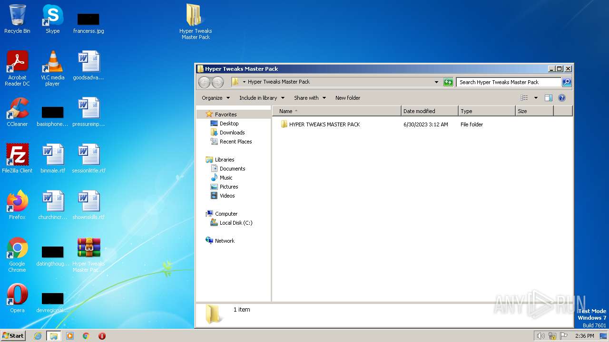Select the pressureinp... document icon

(88, 112)
